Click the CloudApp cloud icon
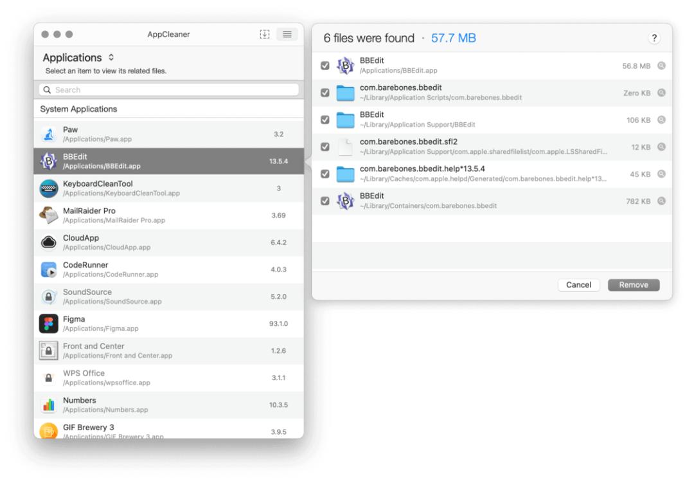Screen dimensions: 694x483 (49, 242)
